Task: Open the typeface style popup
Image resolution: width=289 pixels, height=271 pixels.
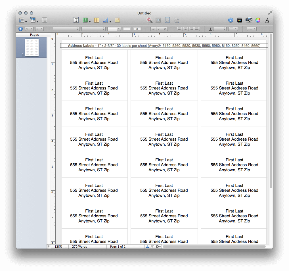Action: tap(93, 29)
